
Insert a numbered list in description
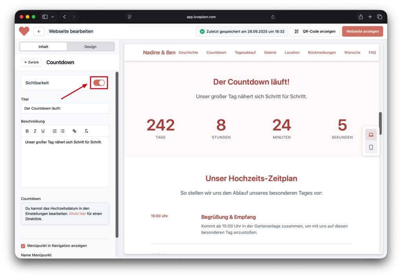55,131
